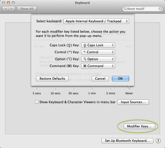Click into the Reset modif search field
The image size is (165, 148).
[142, 9]
